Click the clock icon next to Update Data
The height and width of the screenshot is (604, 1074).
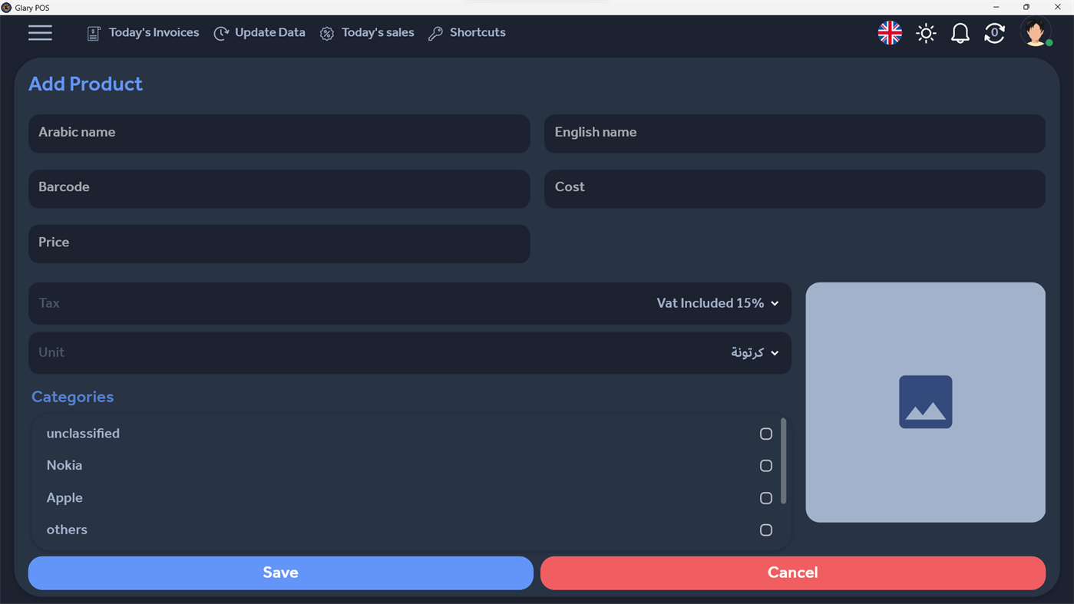coord(221,33)
